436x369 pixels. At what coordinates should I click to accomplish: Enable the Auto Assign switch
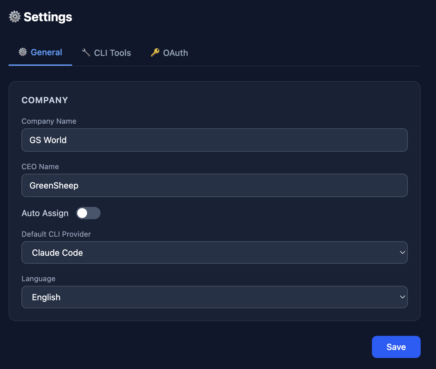tap(88, 213)
